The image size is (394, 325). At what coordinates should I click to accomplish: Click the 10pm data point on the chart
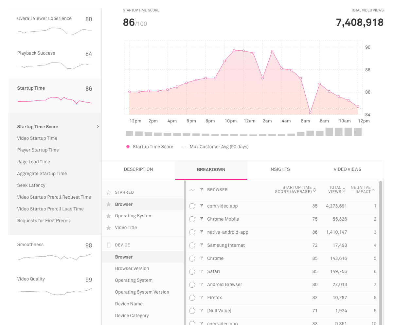pyautogui.click(x=234, y=50)
